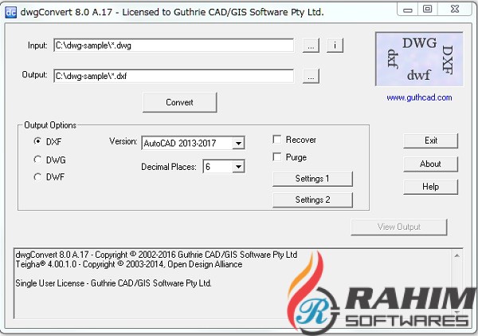This screenshot has height=336, width=478.
Task: Maximize the dwgConvert window
Action: tap(427, 10)
